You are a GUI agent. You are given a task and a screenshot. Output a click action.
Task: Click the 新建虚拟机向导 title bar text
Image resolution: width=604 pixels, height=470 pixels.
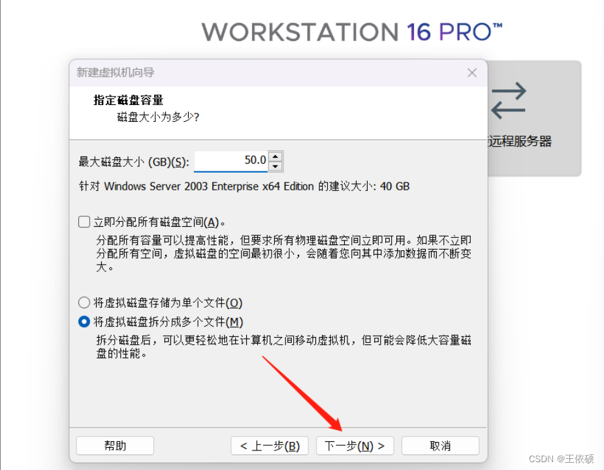pos(115,72)
